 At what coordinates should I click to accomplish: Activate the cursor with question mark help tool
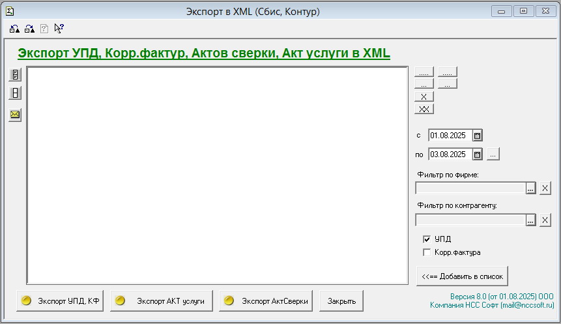tap(59, 28)
